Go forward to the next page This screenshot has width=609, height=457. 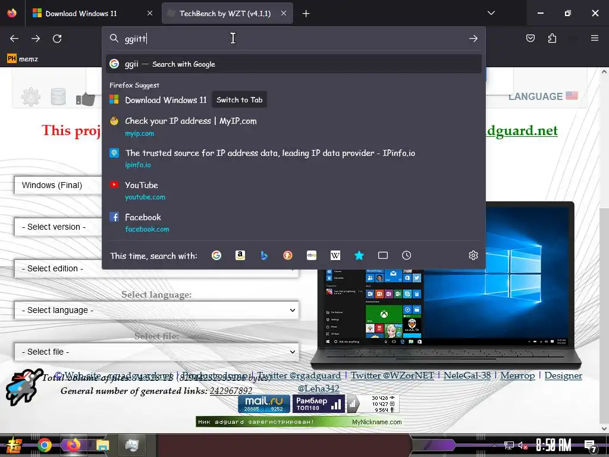36,39
